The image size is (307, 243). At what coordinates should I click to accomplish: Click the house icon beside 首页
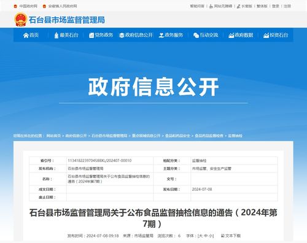click(x=26, y=36)
